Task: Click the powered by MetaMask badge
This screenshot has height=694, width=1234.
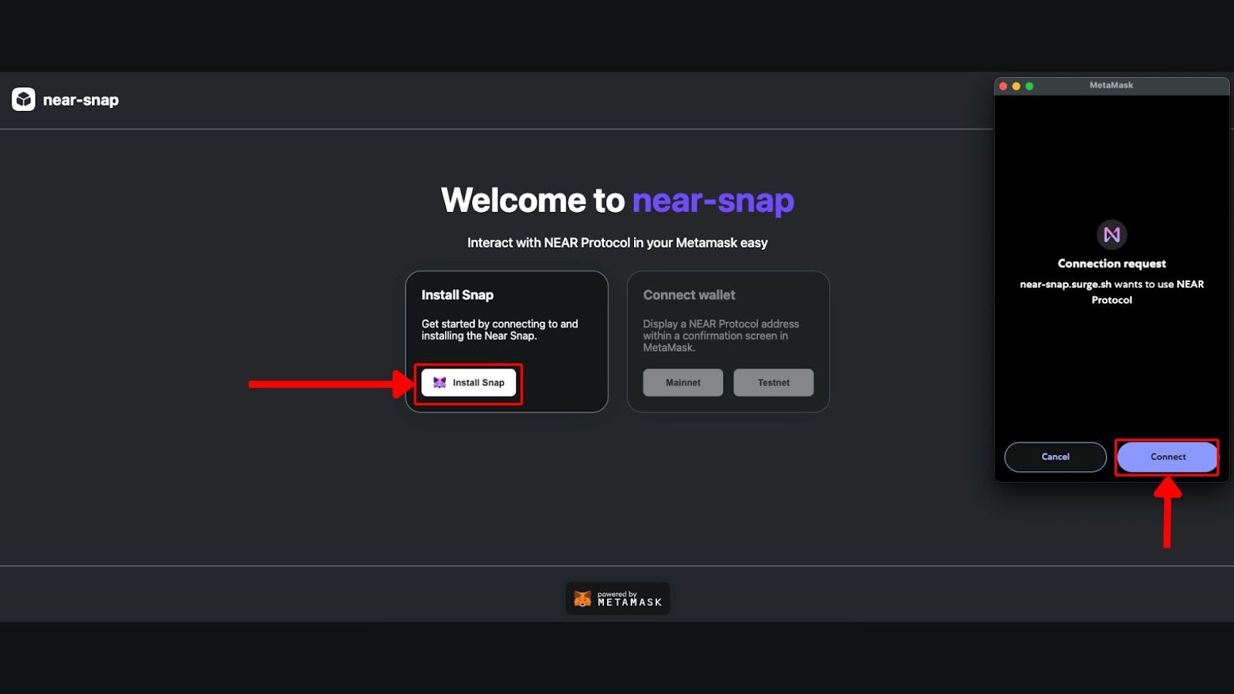Action: coord(618,598)
